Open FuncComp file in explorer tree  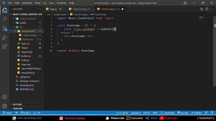(26, 39)
